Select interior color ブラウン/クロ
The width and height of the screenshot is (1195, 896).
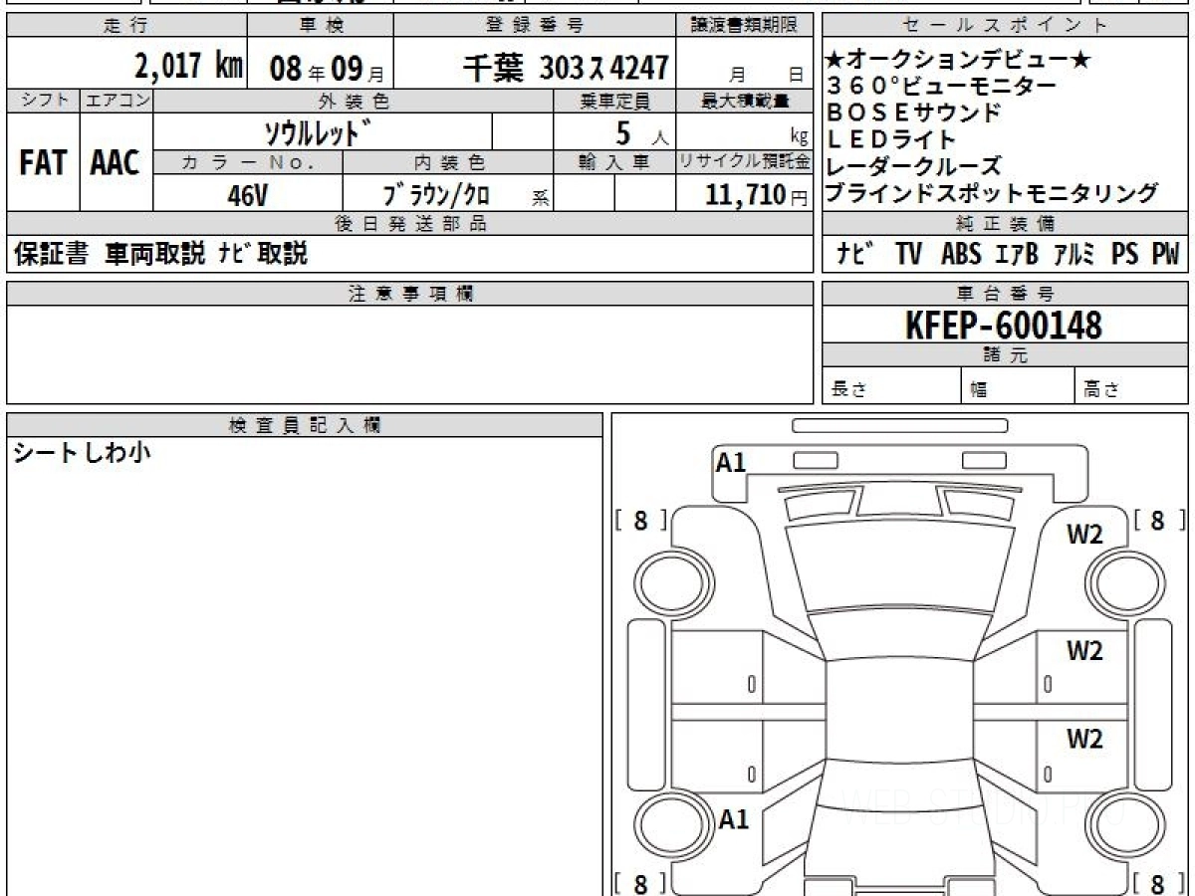point(436,195)
